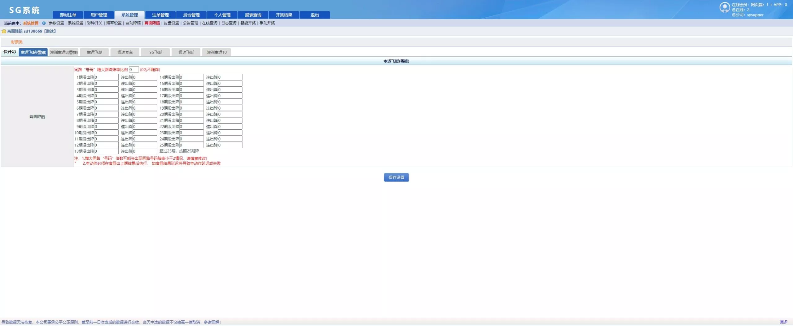Image resolution: width=793 pixels, height=326 pixels.
Task: Click 退出 to log out
Action: 314,15
